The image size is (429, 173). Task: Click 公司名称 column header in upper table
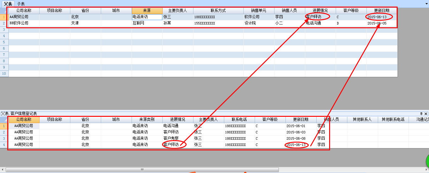click(24, 11)
